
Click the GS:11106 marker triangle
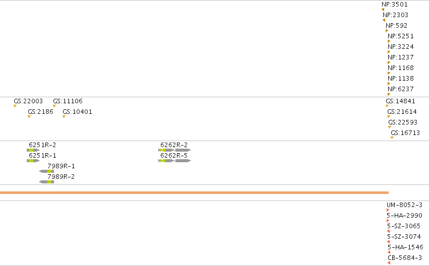(54, 106)
